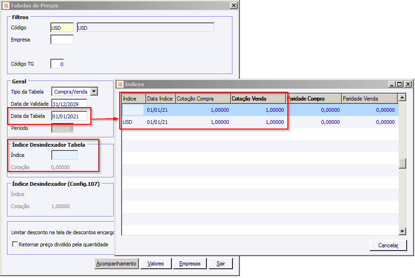Close the Índices window

[x=408, y=84]
